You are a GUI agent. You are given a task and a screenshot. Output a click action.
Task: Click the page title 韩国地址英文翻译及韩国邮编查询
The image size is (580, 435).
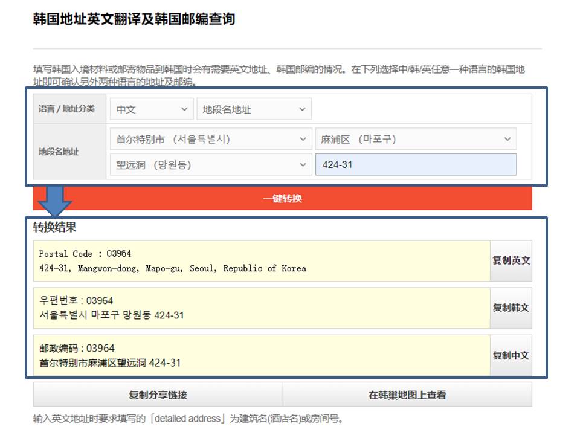[134, 19]
